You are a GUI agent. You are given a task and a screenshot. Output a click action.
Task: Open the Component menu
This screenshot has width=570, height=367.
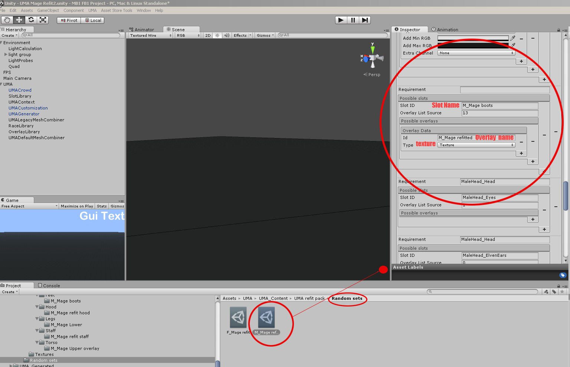pos(73,10)
